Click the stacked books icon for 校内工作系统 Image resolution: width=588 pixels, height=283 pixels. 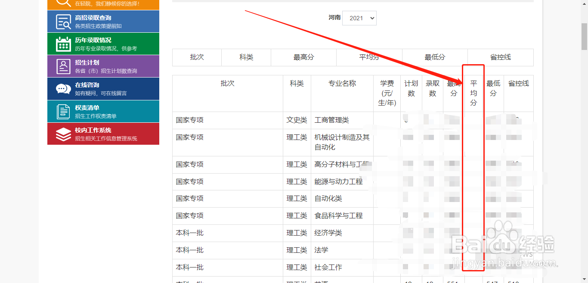(63, 134)
